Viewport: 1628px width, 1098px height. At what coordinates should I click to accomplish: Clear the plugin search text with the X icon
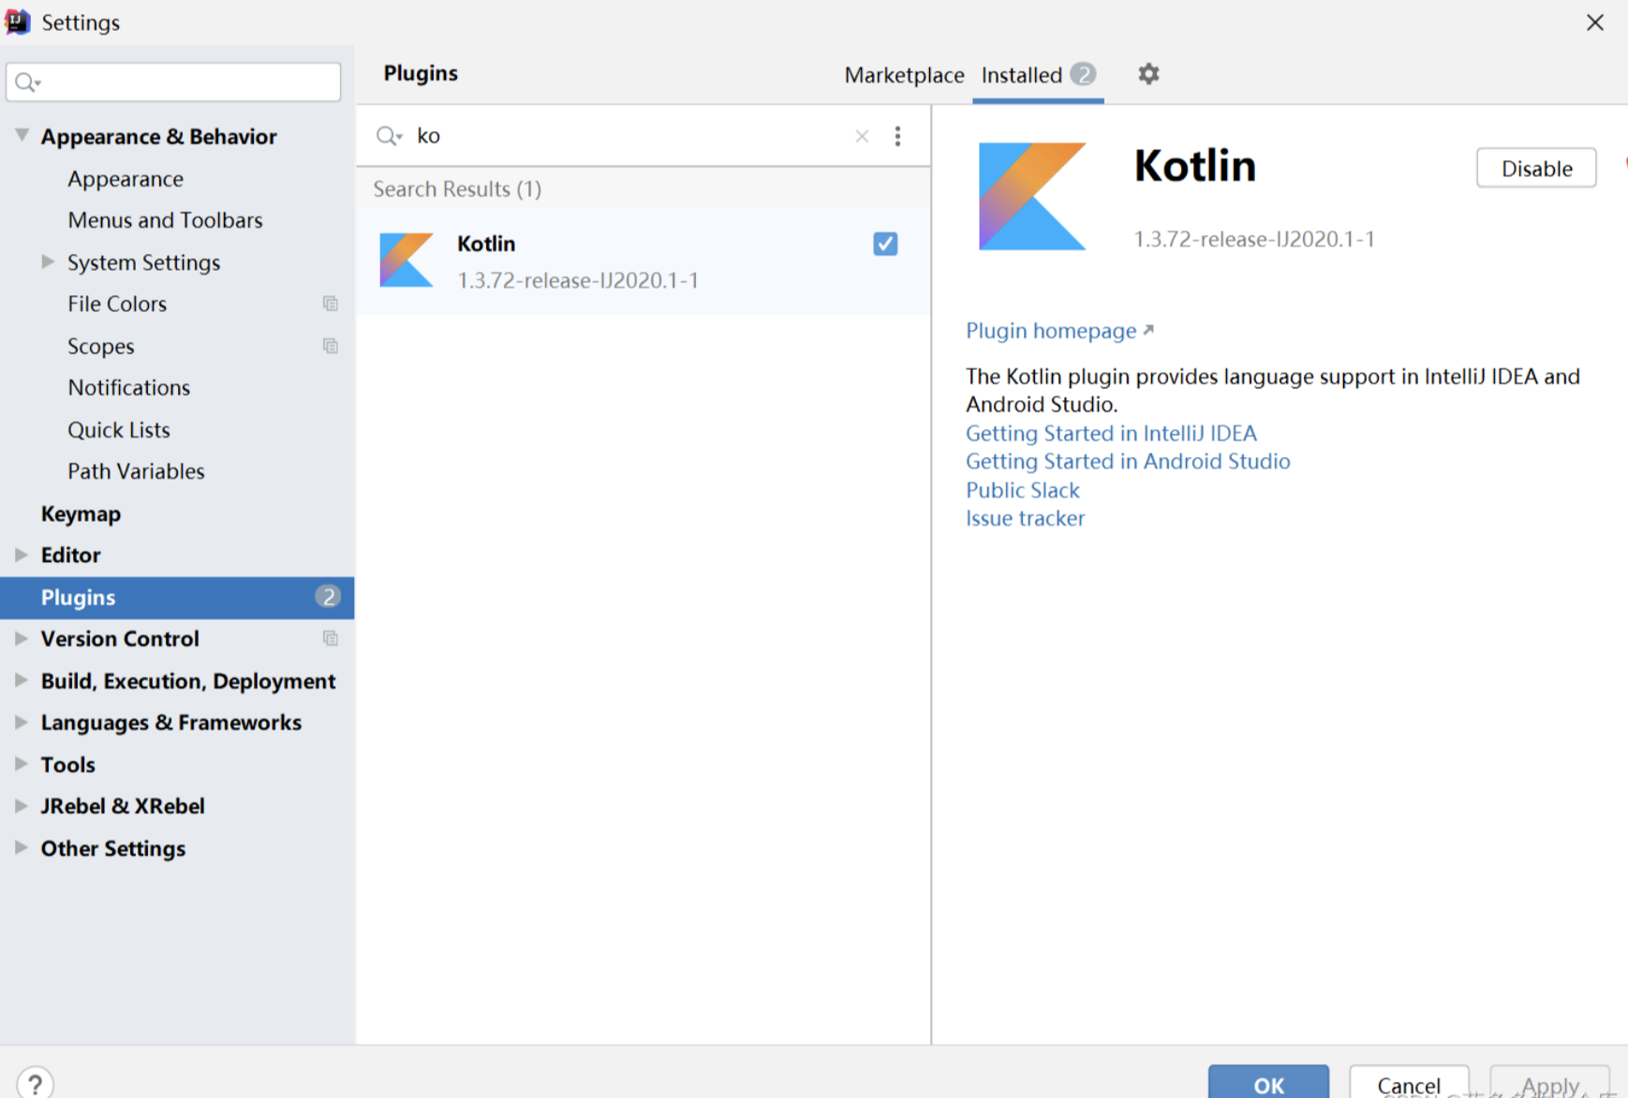862,137
